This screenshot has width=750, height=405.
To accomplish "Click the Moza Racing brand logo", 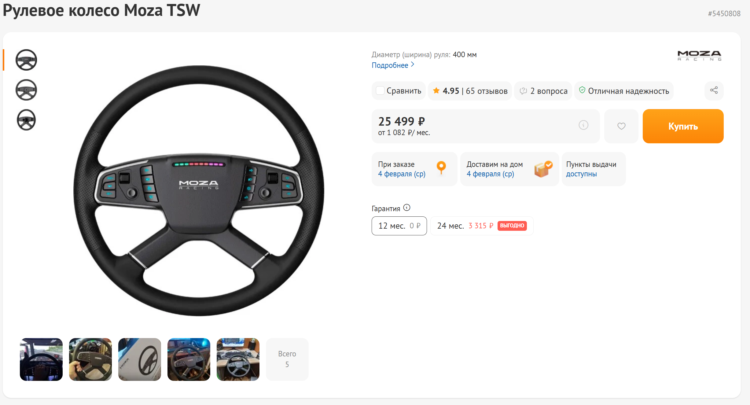I will pos(699,56).
